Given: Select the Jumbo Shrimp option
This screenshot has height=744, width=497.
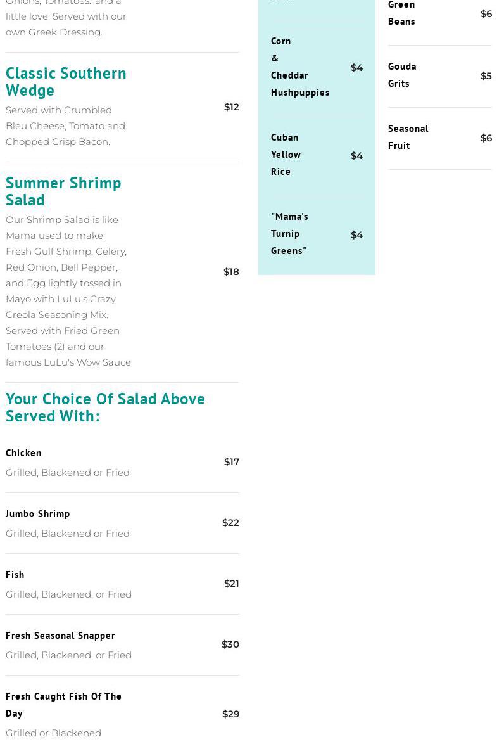Looking at the screenshot, I should tap(38, 513).
